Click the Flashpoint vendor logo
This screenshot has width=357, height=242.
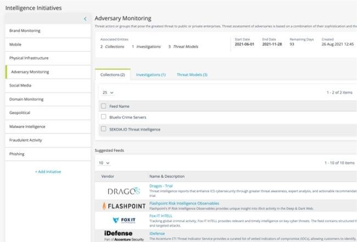pyautogui.click(x=124, y=206)
